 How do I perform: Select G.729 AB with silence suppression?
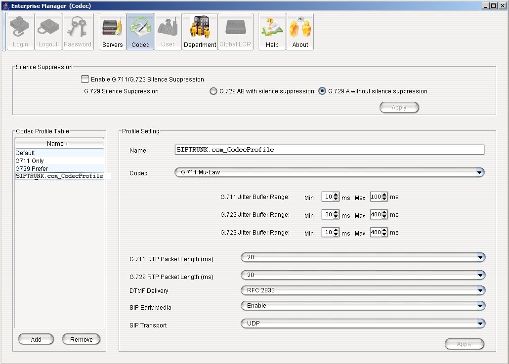point(213,91)
